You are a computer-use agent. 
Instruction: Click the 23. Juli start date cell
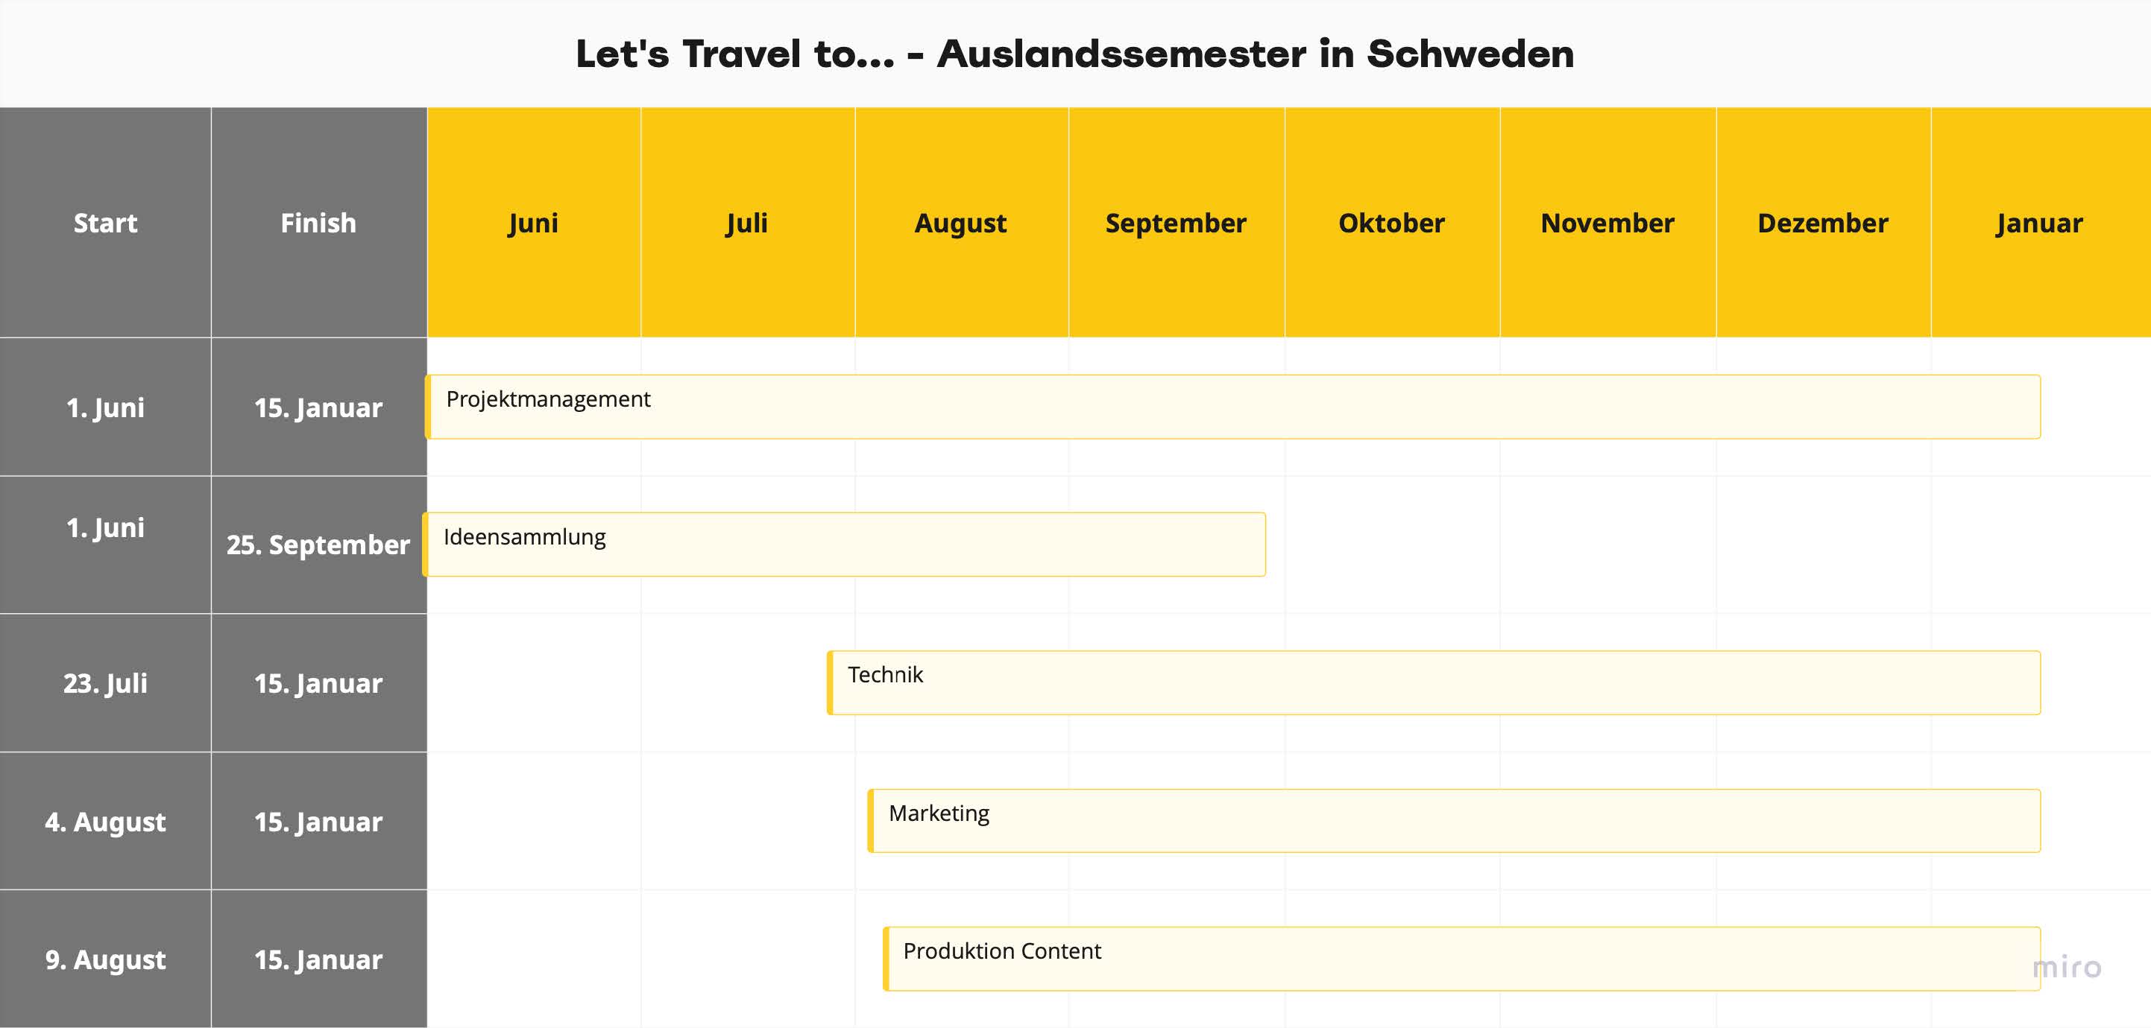point(106,680)
